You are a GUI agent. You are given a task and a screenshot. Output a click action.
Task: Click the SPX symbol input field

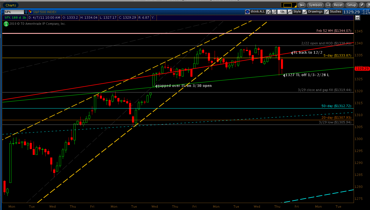pyautogui.click(x=13, y=12)
